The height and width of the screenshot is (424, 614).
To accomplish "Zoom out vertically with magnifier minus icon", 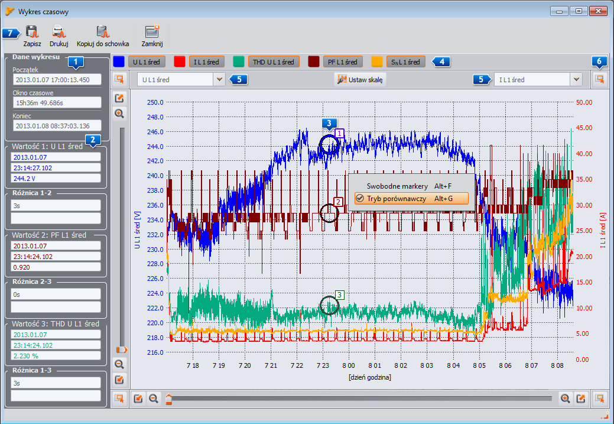I will point(119,364).
